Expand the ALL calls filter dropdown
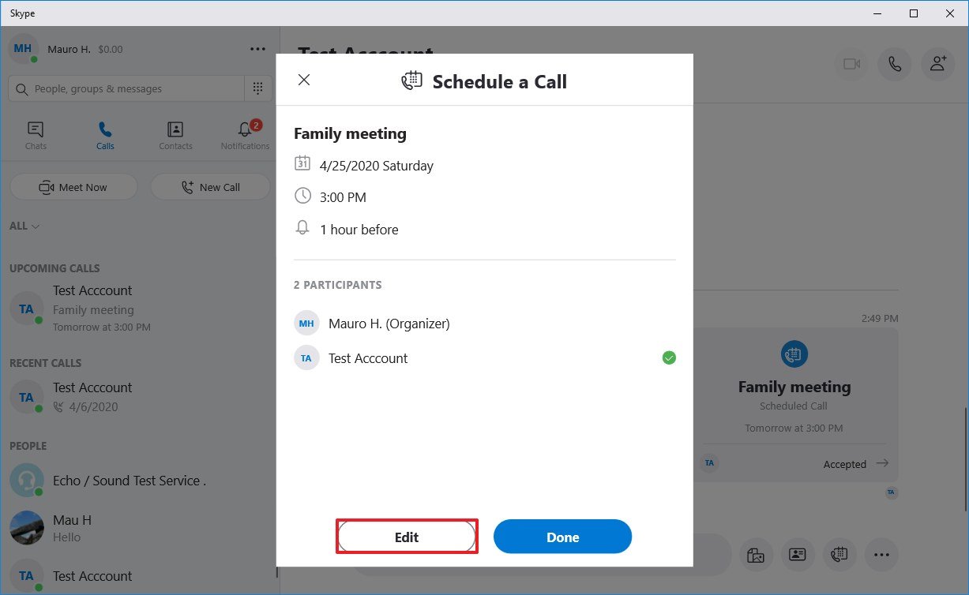The width and height of the screenshot is (969, 595). [x=24, y=226]
